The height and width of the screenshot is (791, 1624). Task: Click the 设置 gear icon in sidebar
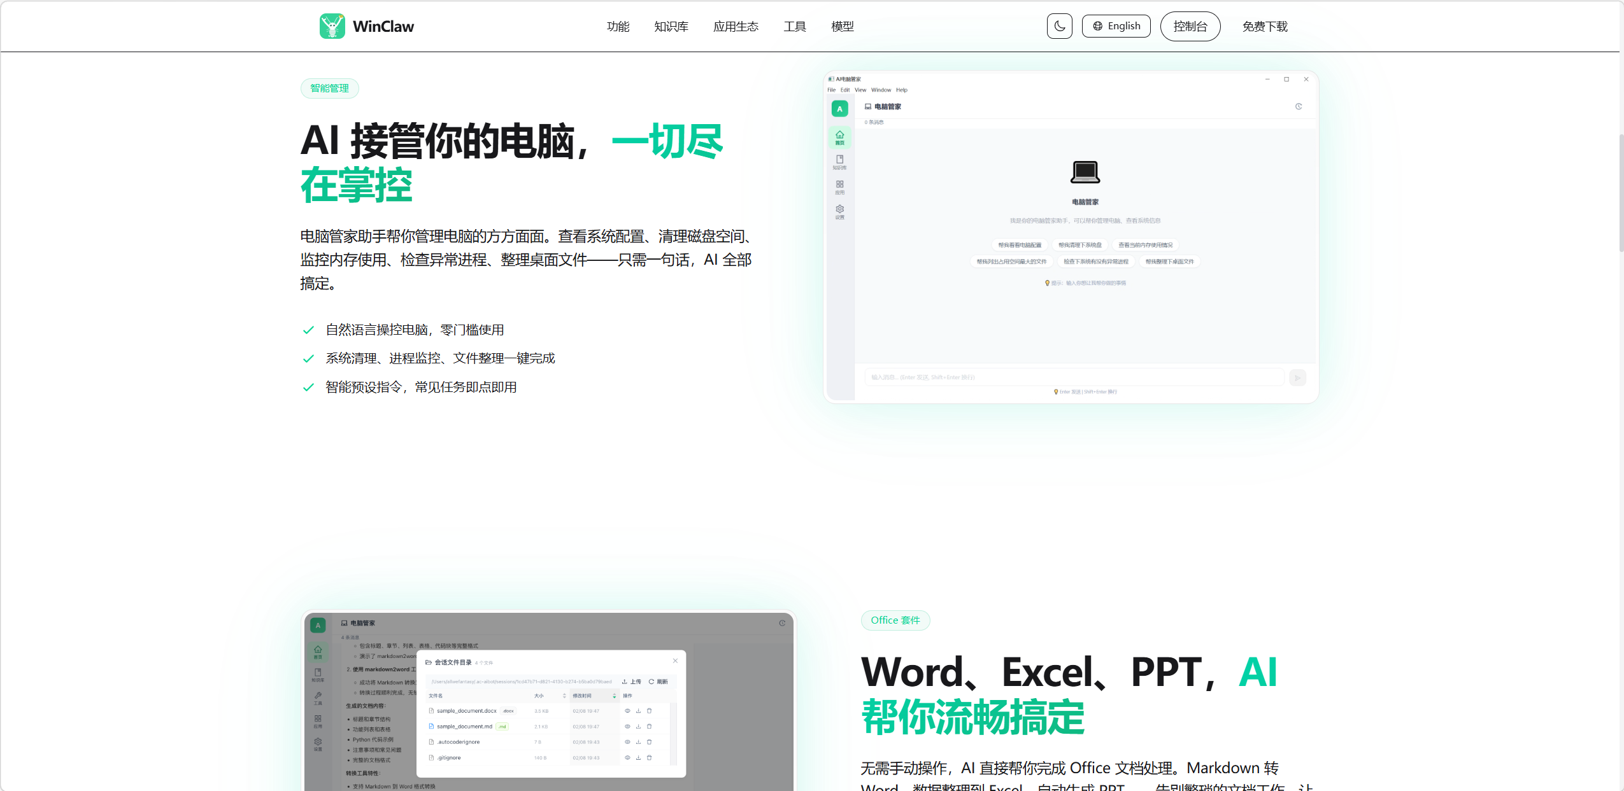tap(839, 211)
